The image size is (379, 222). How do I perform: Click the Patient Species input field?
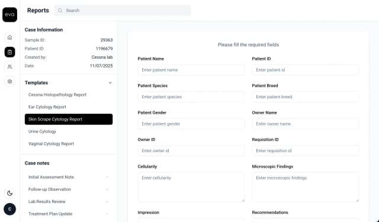click(x=191, y=97)
